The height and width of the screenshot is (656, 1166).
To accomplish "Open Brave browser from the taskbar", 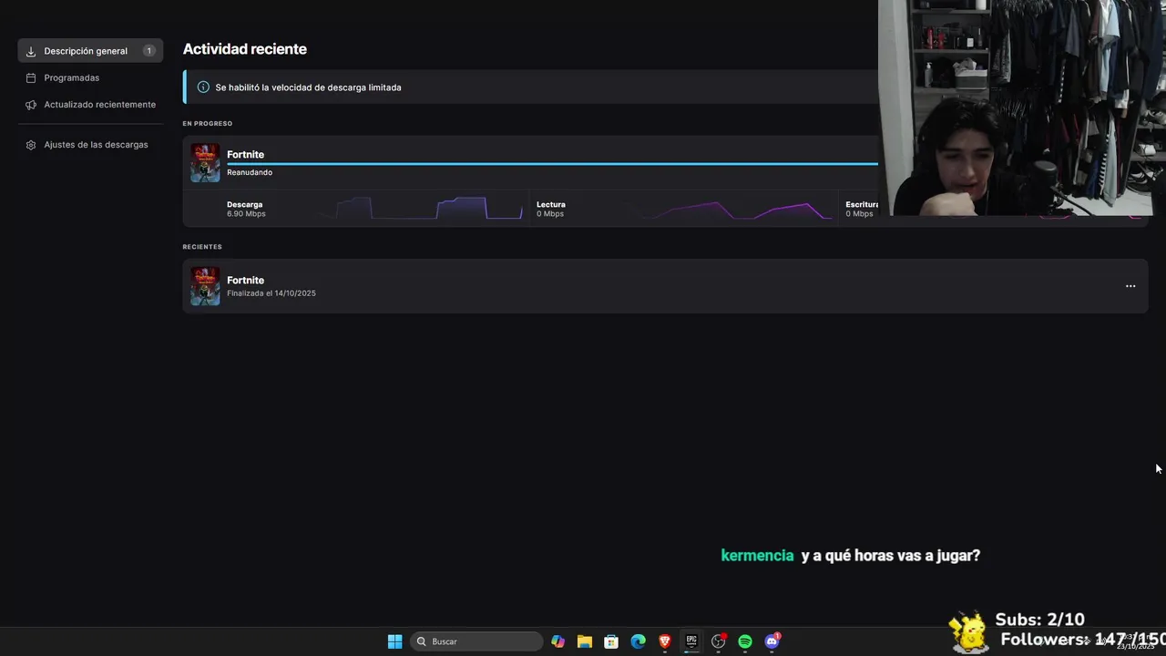I will tap(665, 641).
